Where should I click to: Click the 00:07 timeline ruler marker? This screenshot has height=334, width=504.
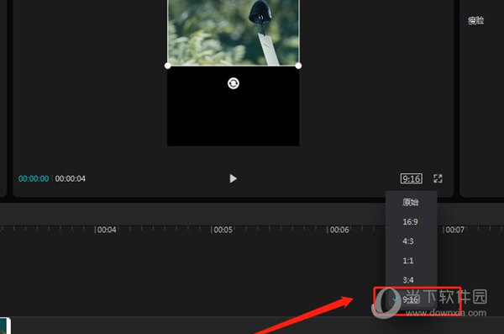[454, 230]
